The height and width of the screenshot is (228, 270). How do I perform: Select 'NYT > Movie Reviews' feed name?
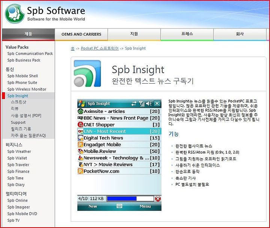coord(108,165)
